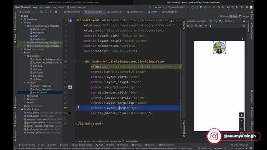This screenshot has height=150, width=267.
Task: Collapse the Gradle Scripts node
Action: 19,109
